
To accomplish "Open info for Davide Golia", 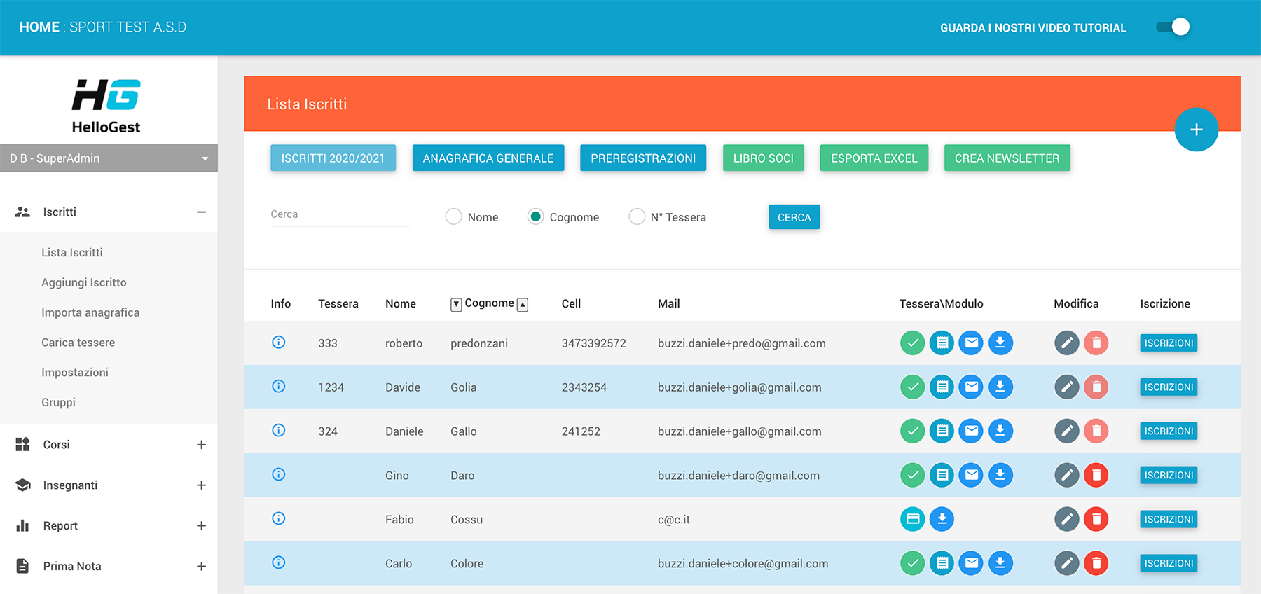I will click(x=279, y=386).
